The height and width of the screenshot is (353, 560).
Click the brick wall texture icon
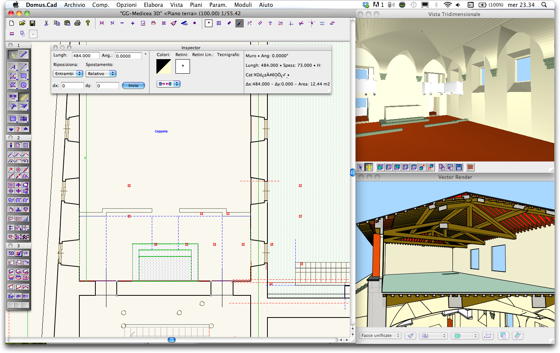pyautogui.click(x=470, y=167)
